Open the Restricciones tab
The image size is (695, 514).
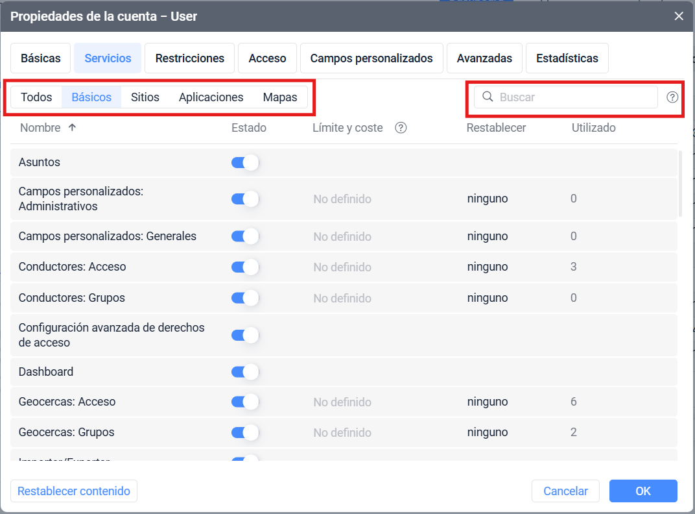point(189,58)
